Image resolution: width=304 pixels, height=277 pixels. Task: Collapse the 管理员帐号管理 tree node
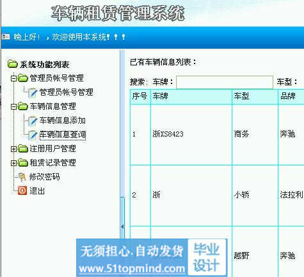(x=13, y=78)
